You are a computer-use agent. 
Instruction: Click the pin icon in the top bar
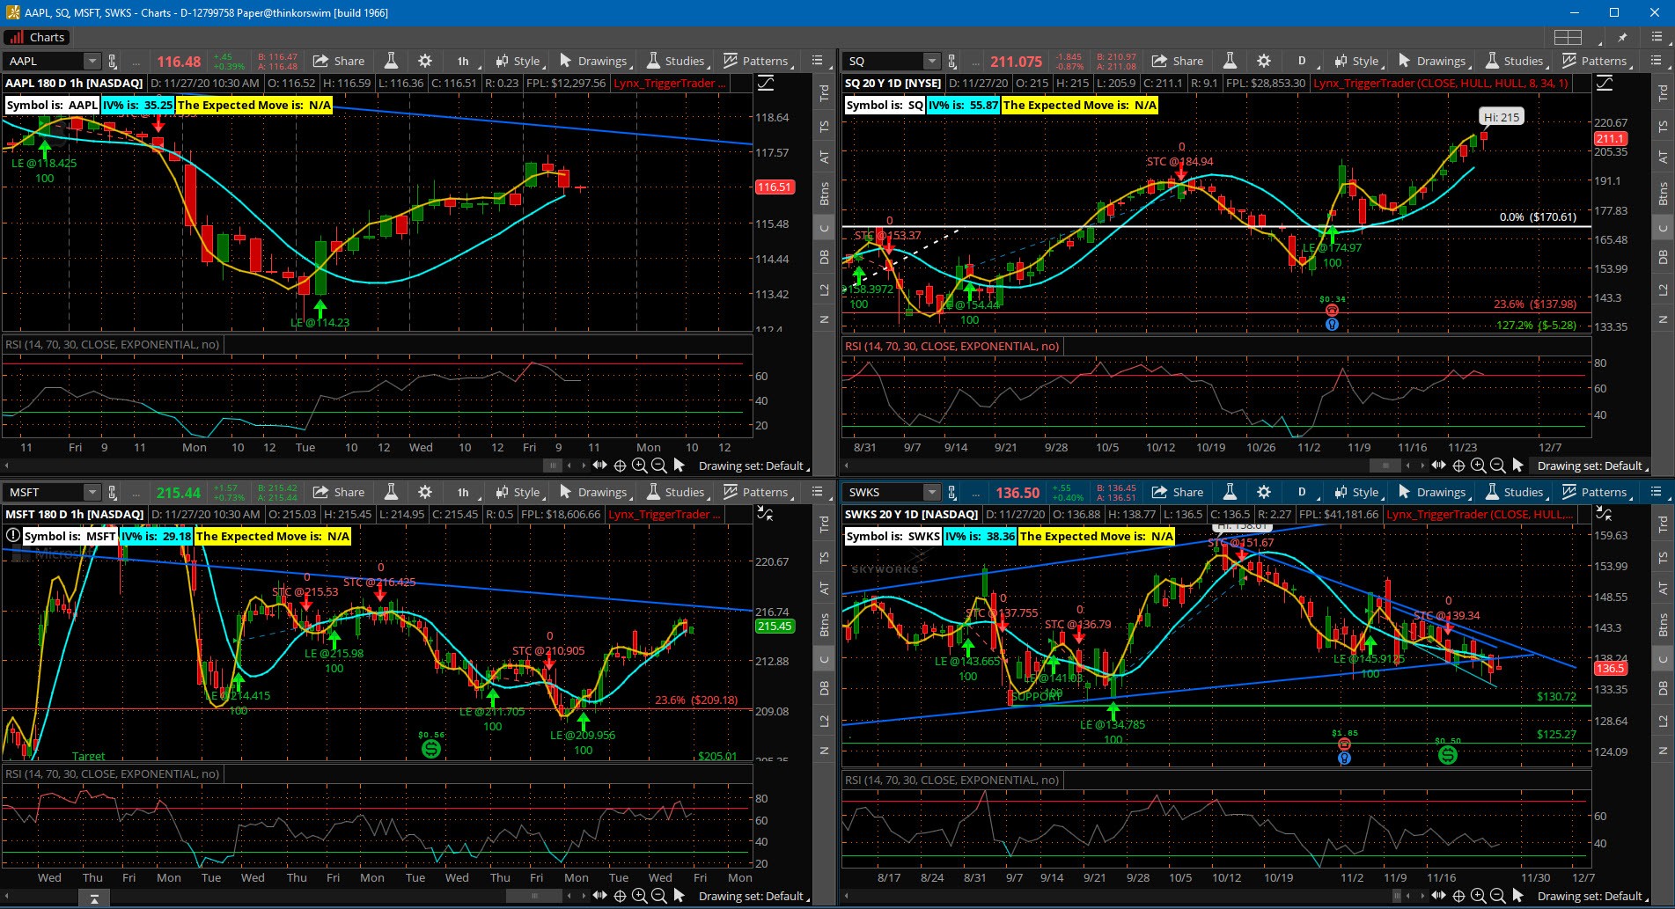pyautogui.click(x=1622, y=37)
